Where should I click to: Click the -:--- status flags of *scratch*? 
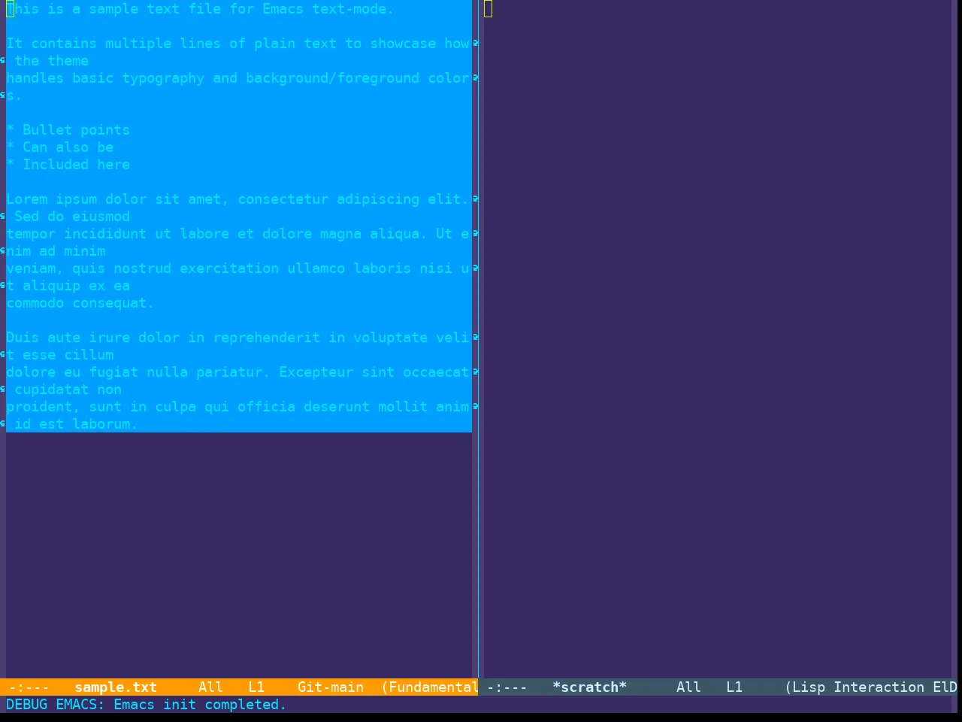tap(507, 687)
